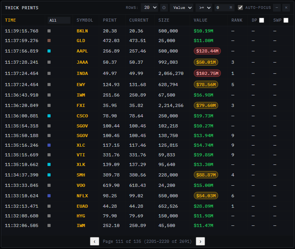Click the All symbol filter field

click(x=59, y=20)
